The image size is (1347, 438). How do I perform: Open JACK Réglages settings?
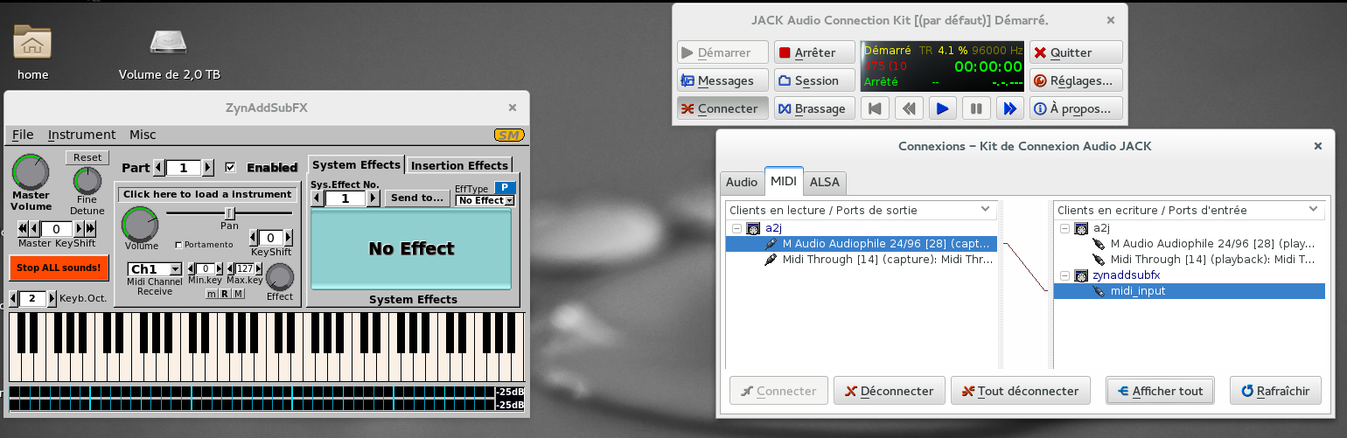(1076, 80)
